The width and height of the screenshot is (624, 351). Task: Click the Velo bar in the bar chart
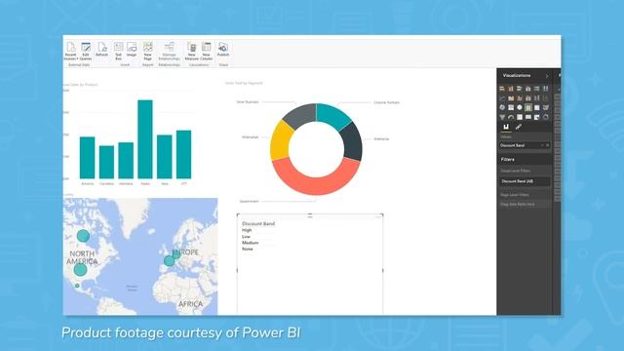pyautogui.click(x=165, y=157)
